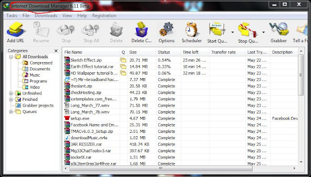Click the Grabber projects tree icon

pos(18,105)
